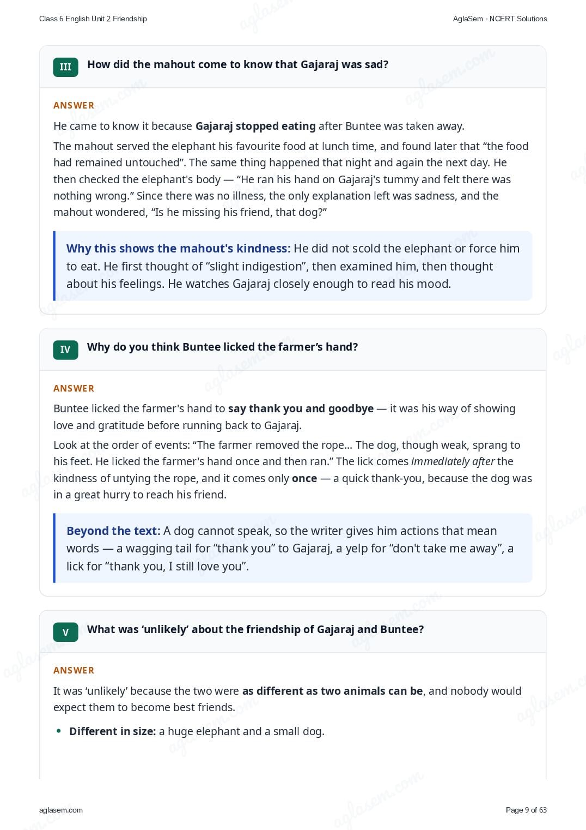Click question about 'unlikely' friendship of Gajaraj
The height and width of the screenshot is (830, 586).
[255, 629]
